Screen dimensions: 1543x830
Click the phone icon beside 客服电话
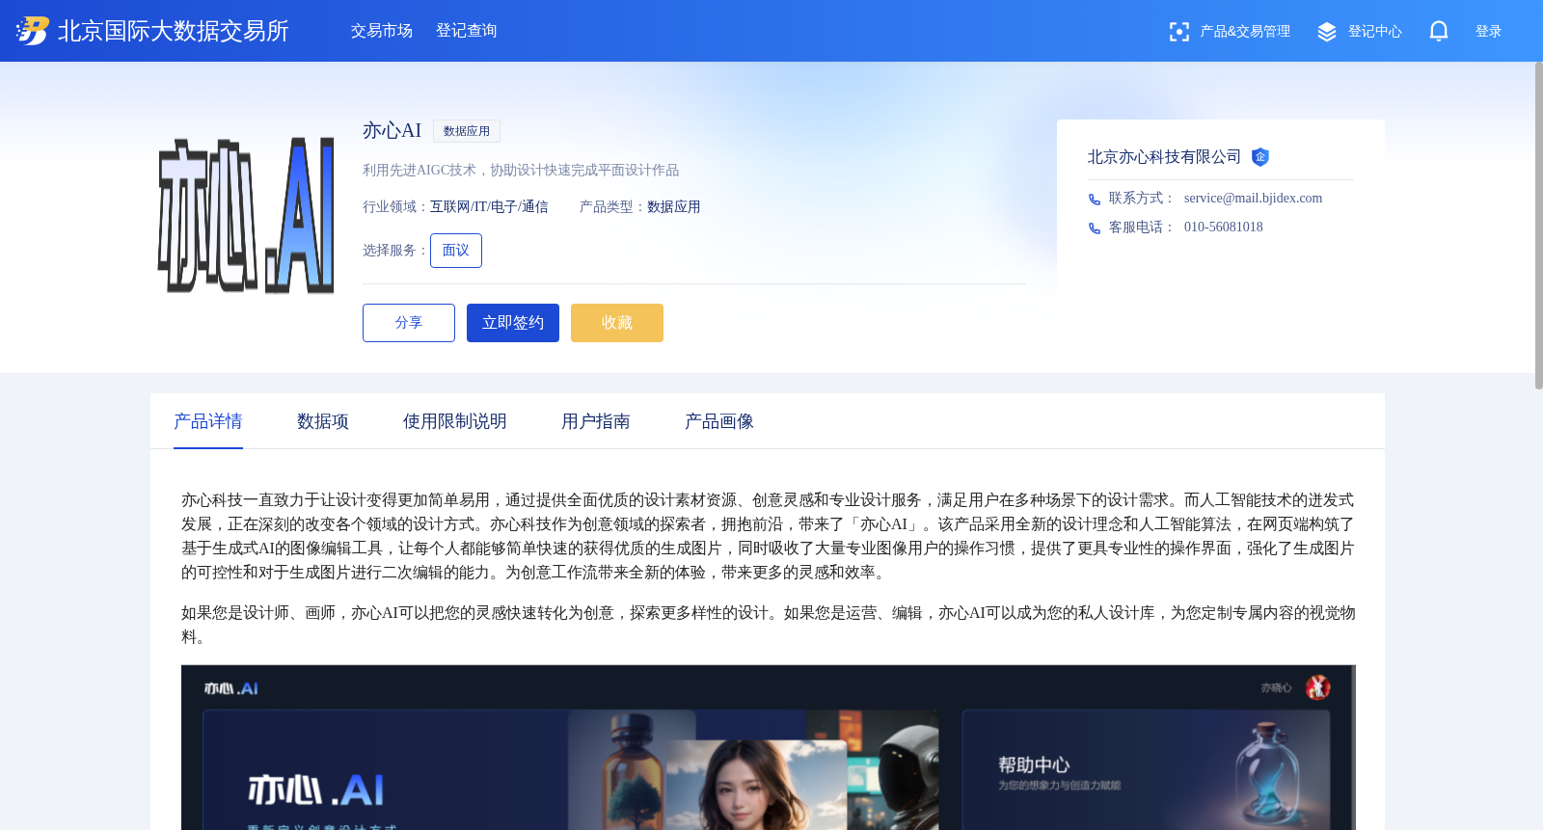[x=1095, y=228]
